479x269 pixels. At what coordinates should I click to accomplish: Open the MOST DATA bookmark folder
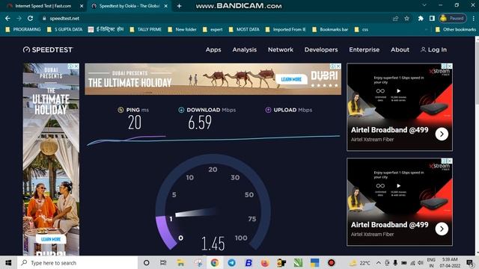[244, 30]
